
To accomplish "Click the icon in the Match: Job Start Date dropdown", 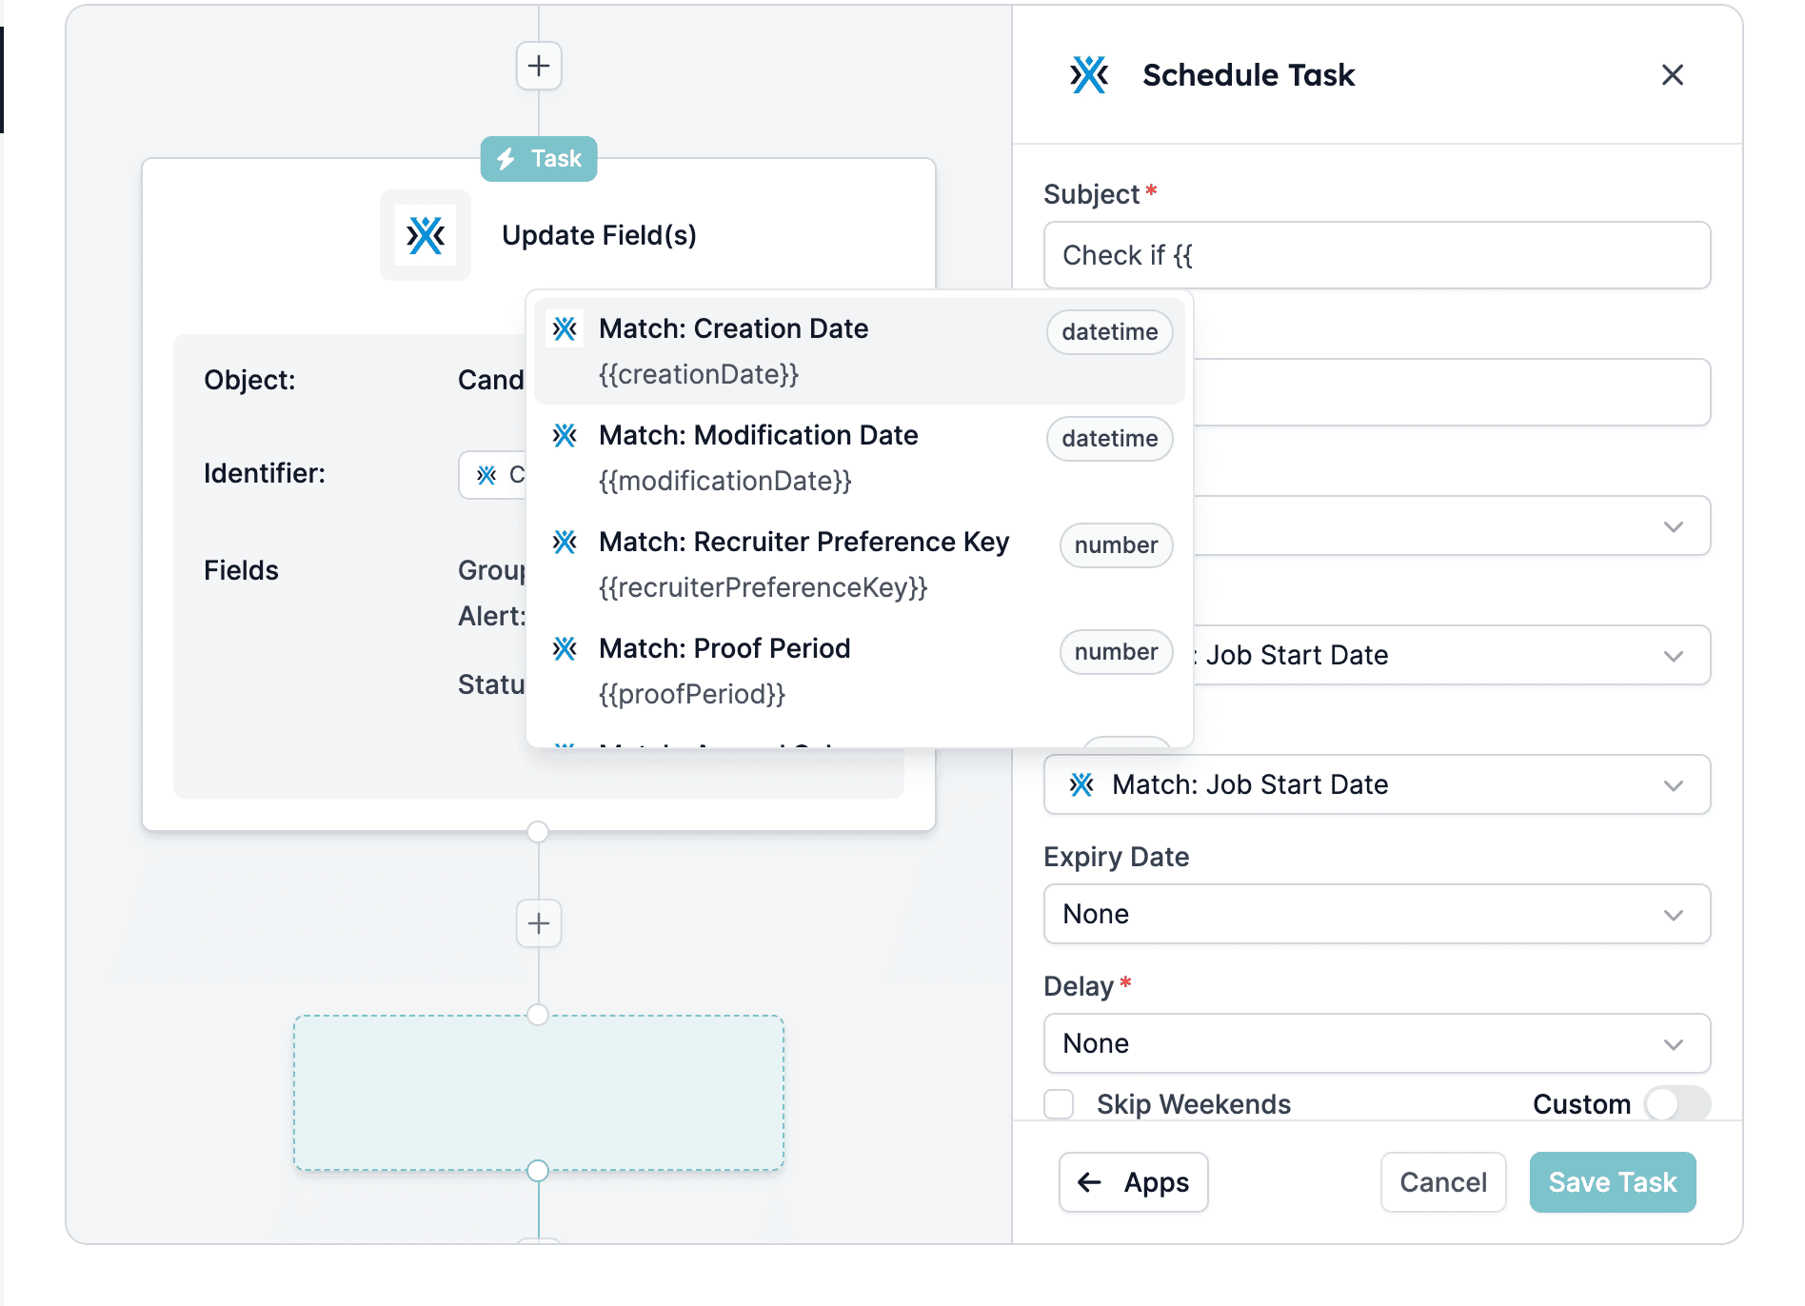I will (x=1081, y=784).
